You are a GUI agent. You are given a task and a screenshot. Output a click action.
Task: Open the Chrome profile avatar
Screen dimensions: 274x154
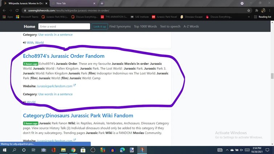click(263, 11)
